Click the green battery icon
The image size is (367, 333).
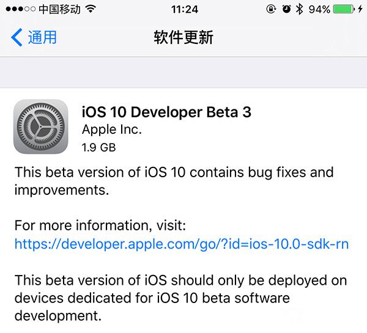344,10
